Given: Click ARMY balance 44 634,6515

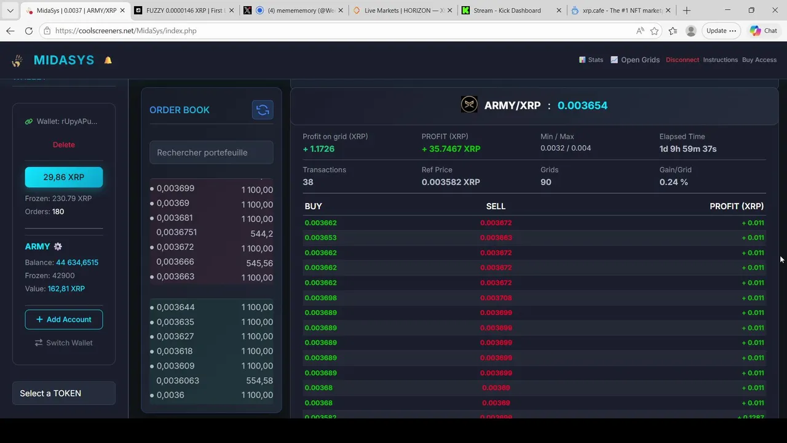Looking at the screenshot, I should tap(77, 262).
